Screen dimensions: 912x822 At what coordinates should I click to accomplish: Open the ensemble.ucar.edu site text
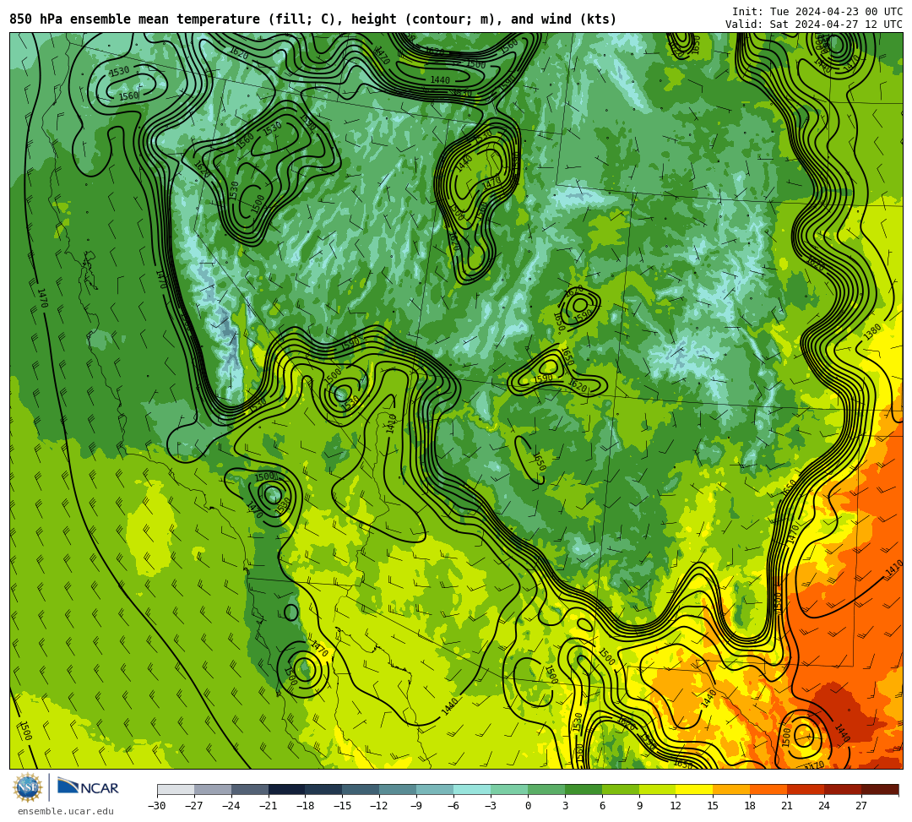pos(65,811)
